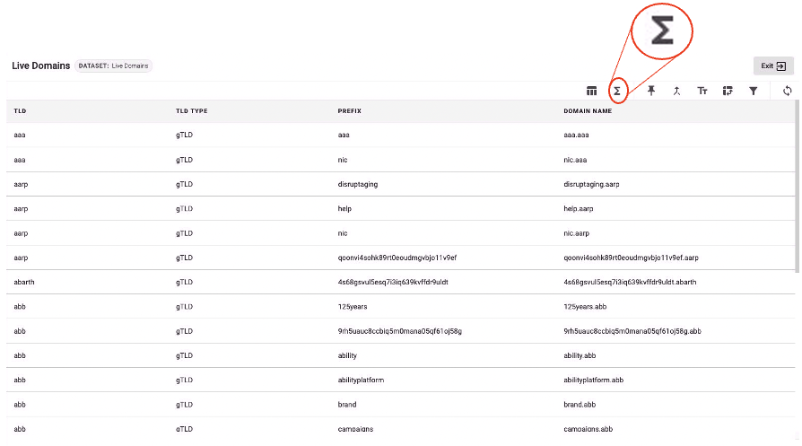Click the Dataset: Live Domains badge
The width and height of the screenshot is (802, 446).
(114, 66)
